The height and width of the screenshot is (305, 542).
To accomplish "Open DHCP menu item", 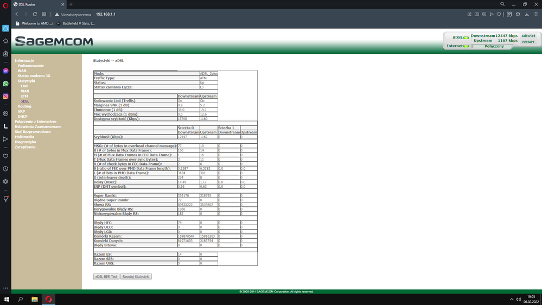I will pyautogui.click(x=22, y=117).
